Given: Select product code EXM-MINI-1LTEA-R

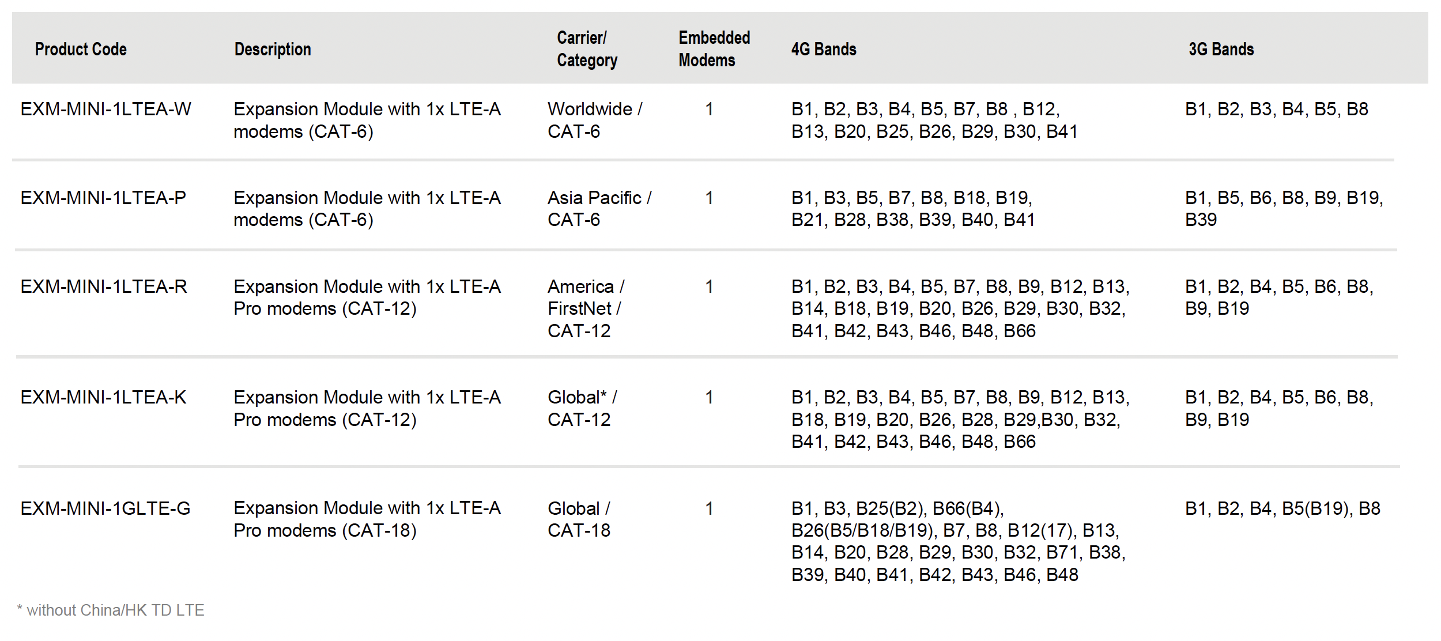Looking at the screenshot, I should pos(104,286).
